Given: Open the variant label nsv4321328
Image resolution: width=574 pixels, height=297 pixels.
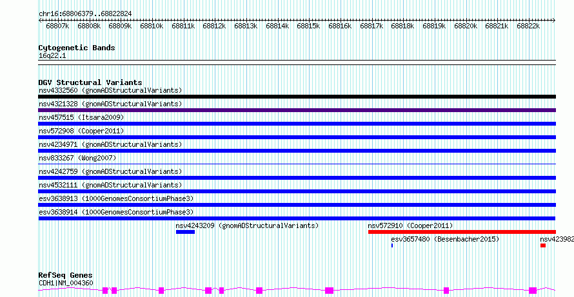Looking at the screenshot, I should click(110, 104).
